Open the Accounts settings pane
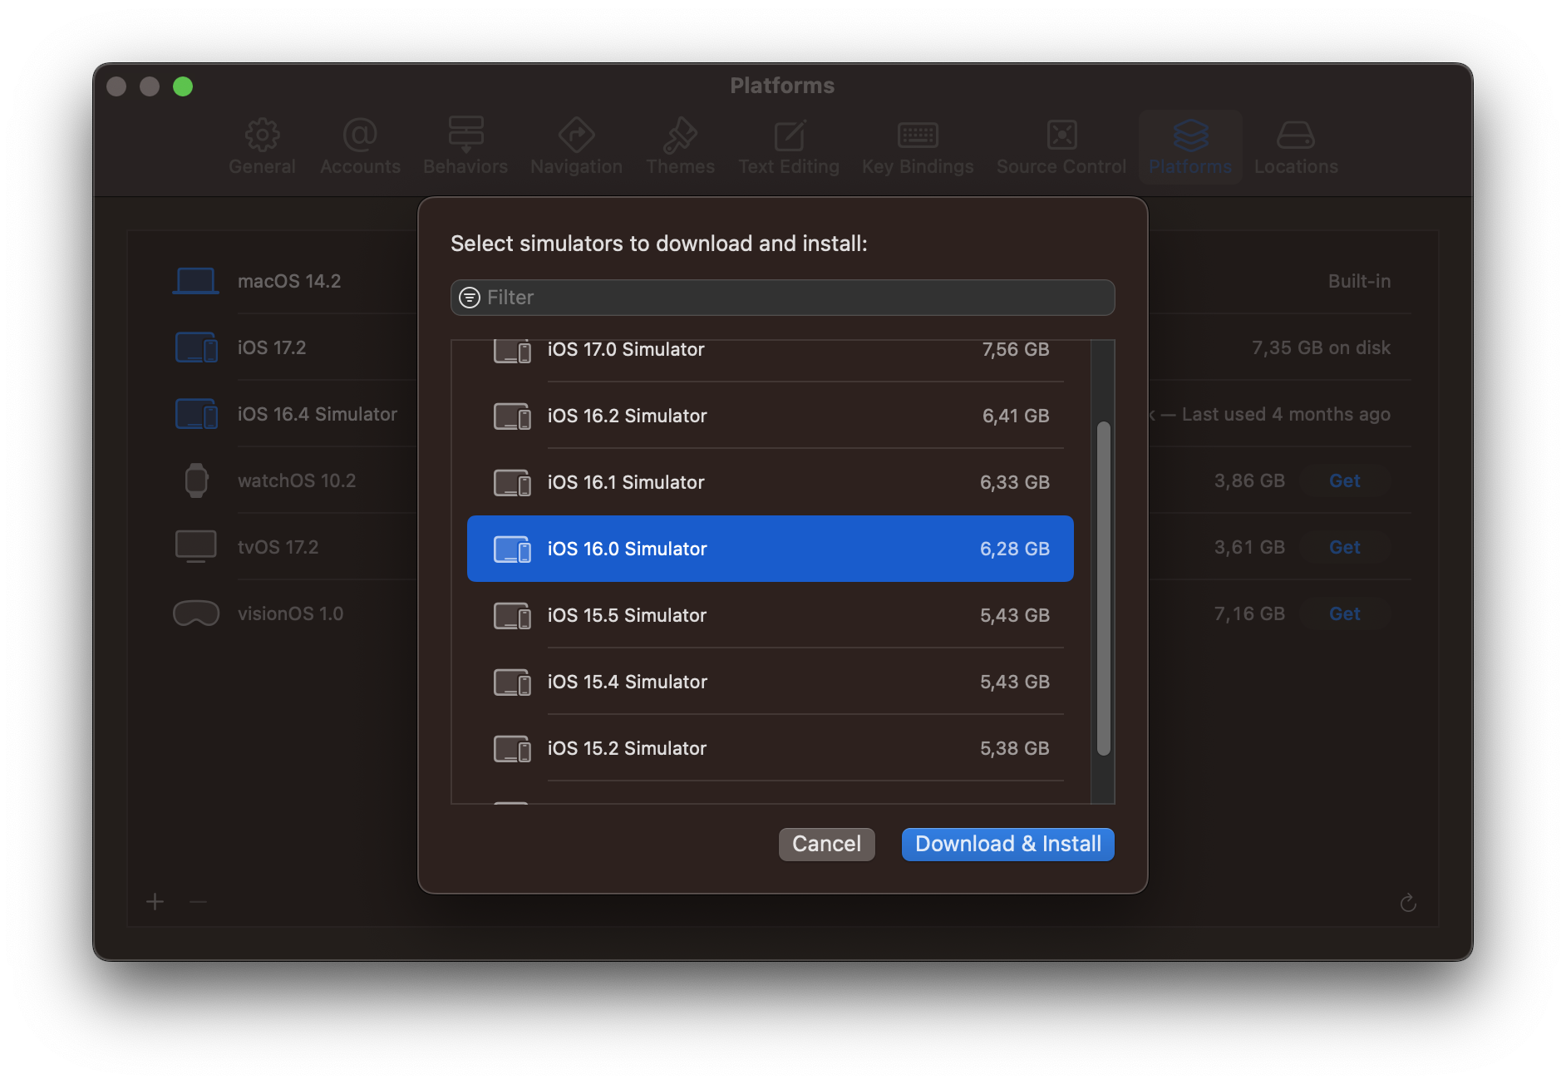The height and width of the screenshot is (1084, 1566). click(360, 146)
